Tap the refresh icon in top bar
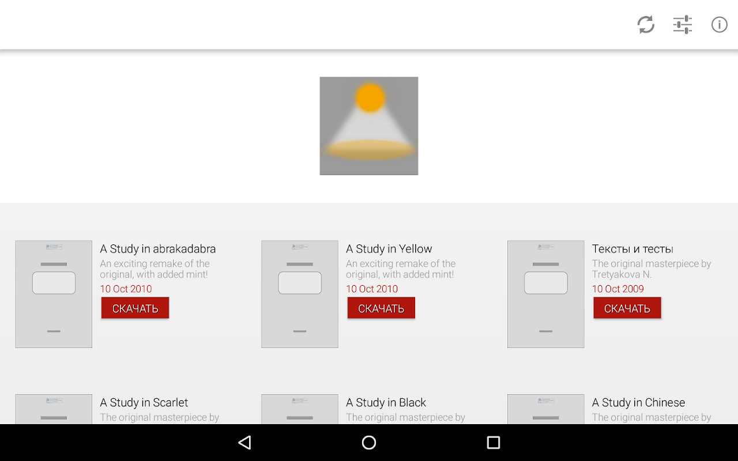 [x=646, y=25]
